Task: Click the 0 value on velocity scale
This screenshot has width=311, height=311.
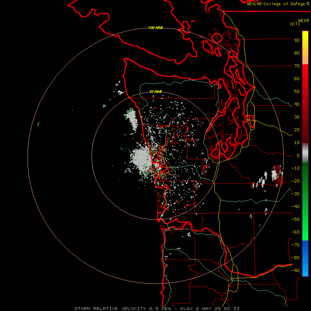Action: point(298,155)
